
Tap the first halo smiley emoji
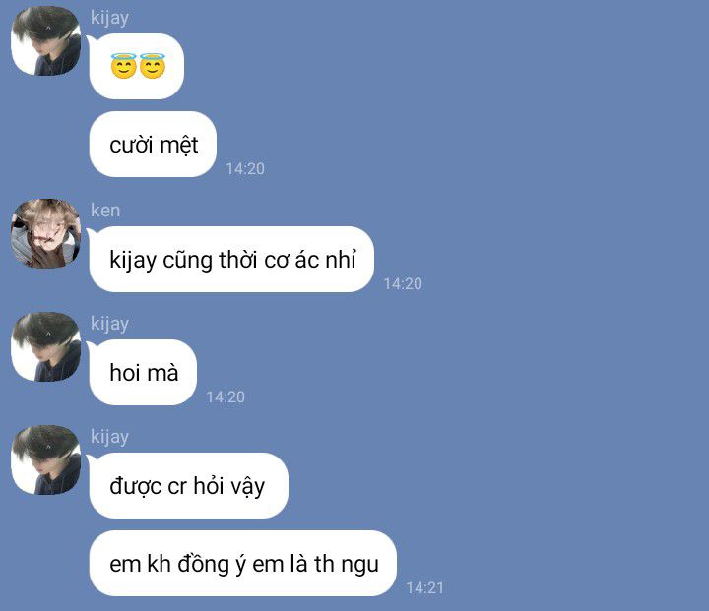pyautogui.click(x=123, y=66)
